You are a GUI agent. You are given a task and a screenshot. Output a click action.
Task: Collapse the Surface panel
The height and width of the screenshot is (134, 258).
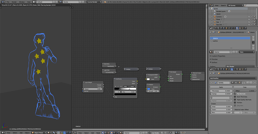[x=214, y=63]
